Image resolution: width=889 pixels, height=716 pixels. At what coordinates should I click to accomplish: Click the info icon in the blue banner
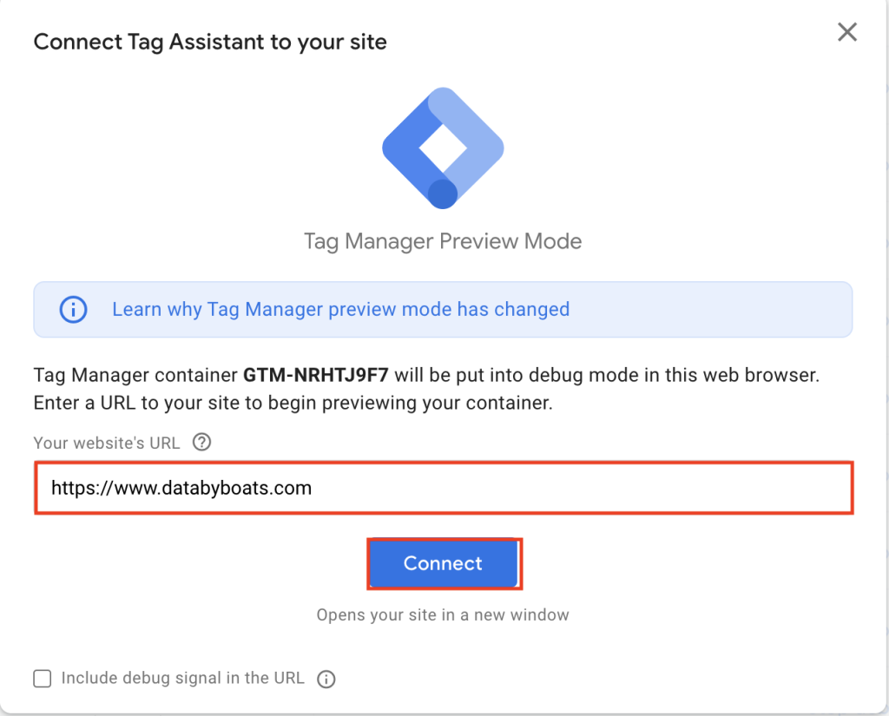click(x=74, y=310)
